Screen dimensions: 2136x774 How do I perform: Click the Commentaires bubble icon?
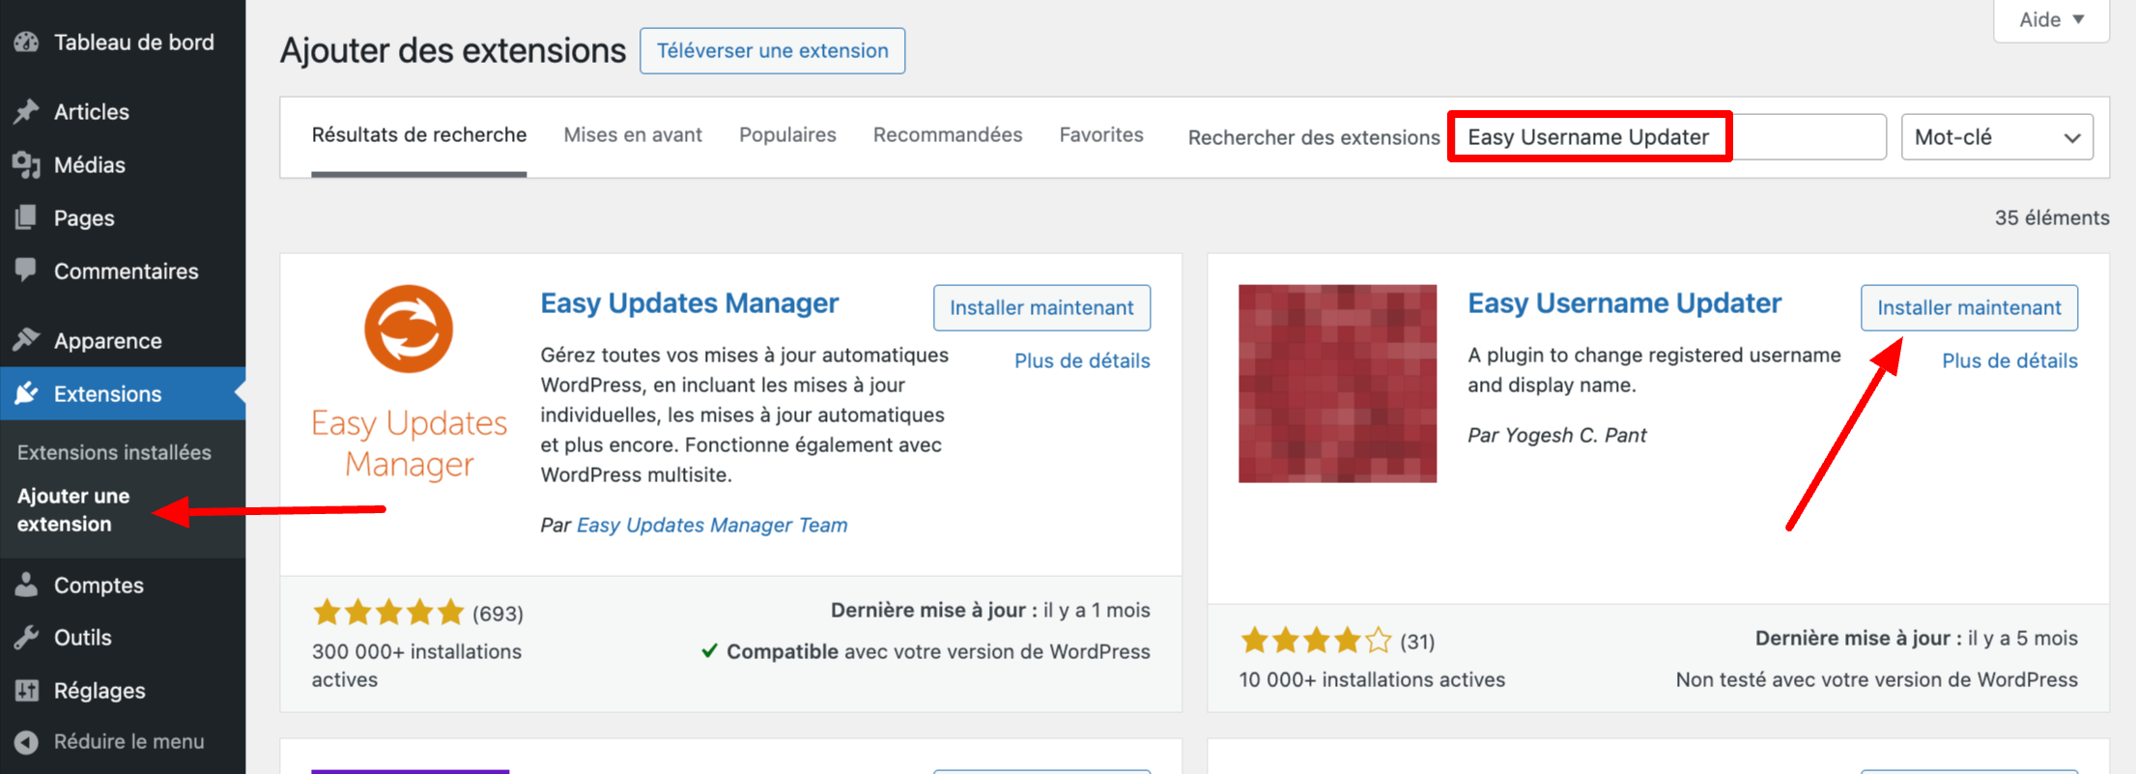coord(26,270)
